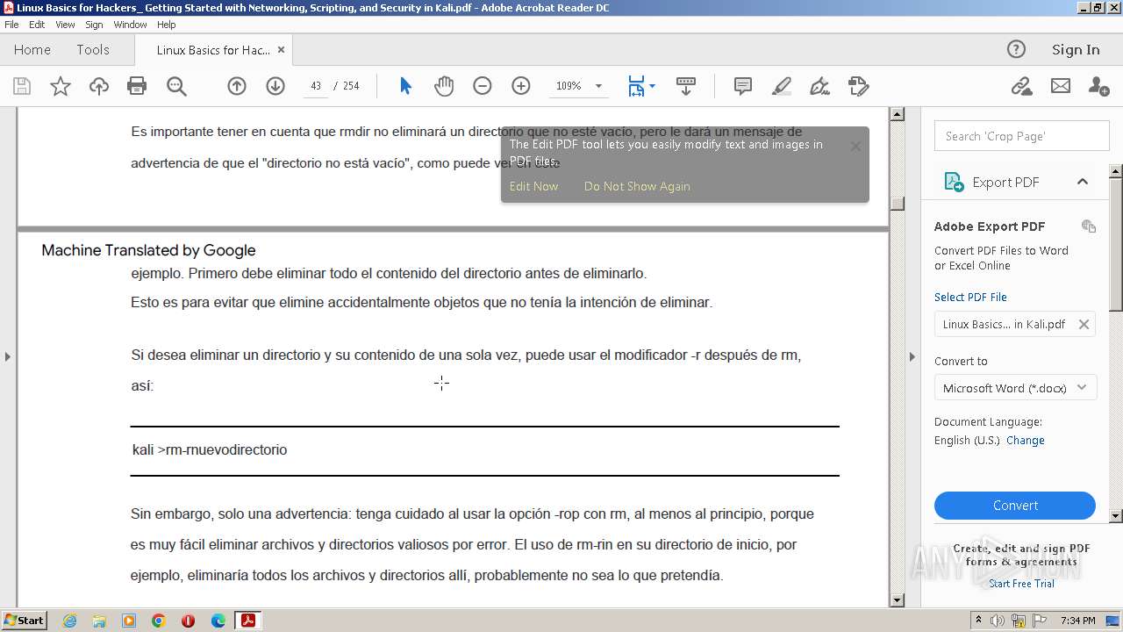Image resolution: width=1123 pixels, height=632 pixels.
Task: Show hidden system tray icons
Action: coord(978,621)
